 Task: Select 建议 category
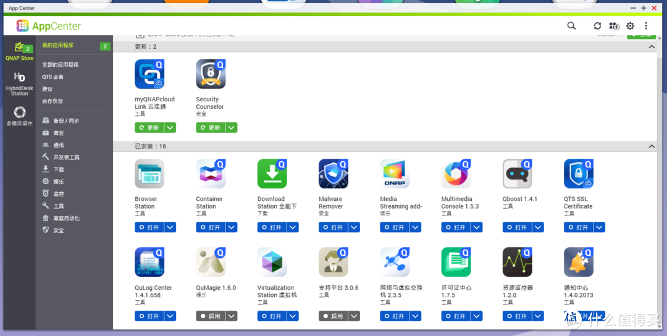[47, 90]
